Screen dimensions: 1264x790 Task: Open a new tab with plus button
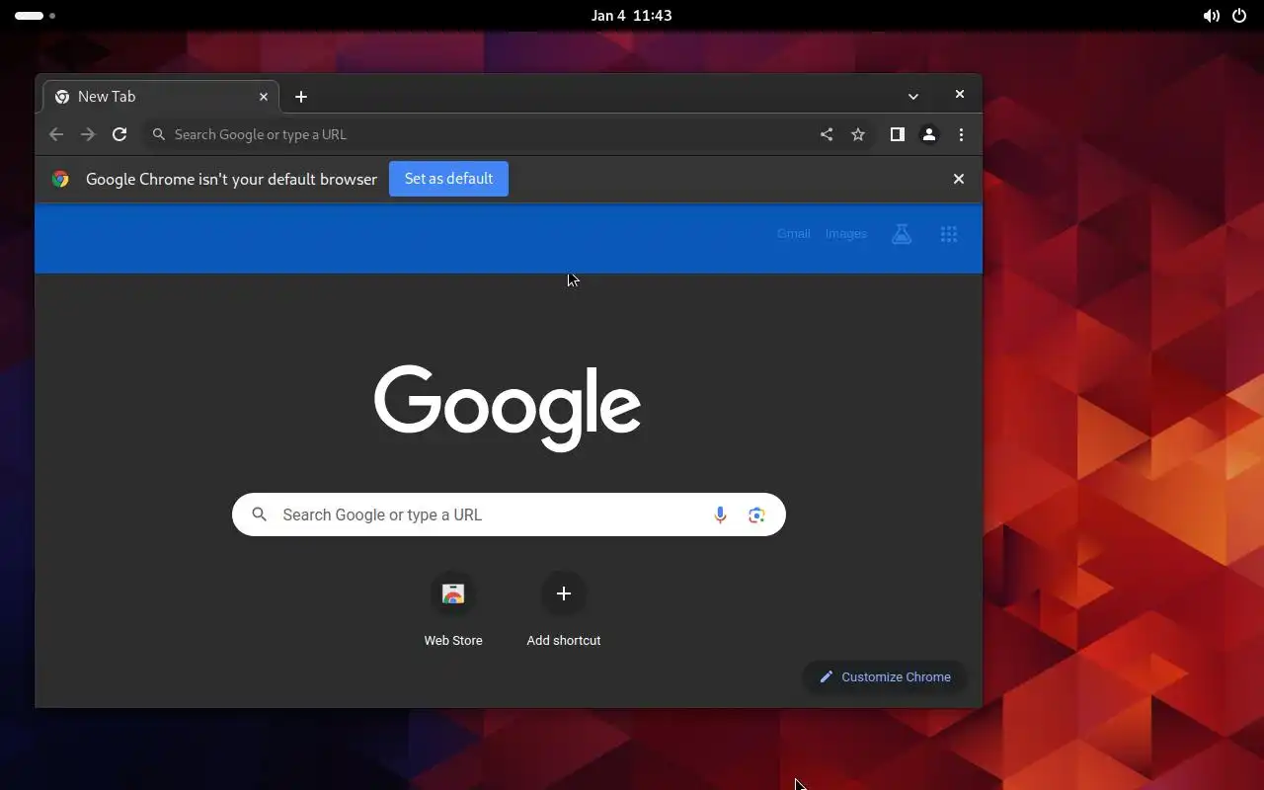point(301,96)
